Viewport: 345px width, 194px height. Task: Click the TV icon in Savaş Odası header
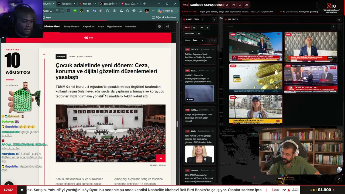tap(234, 5)
